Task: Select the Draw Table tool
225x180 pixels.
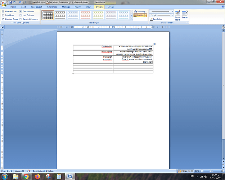Action: click(x=177, y=15)
